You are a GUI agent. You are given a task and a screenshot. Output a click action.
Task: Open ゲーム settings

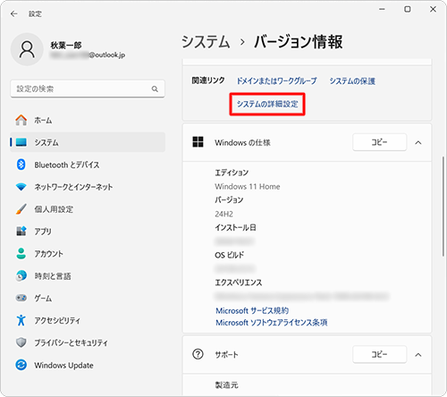(x=88, y=298)
